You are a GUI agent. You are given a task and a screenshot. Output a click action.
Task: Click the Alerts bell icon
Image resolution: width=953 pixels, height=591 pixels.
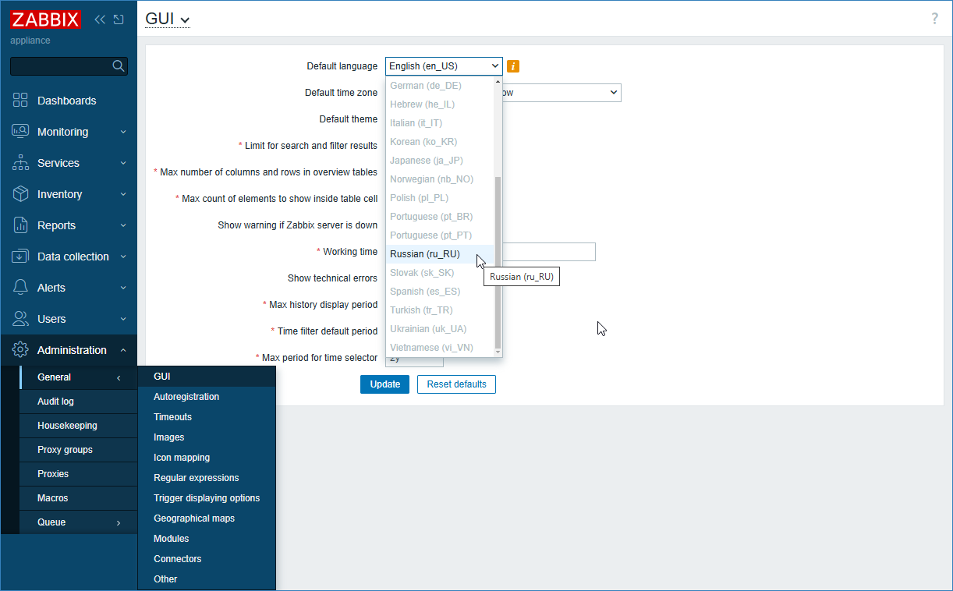(21, 288)
